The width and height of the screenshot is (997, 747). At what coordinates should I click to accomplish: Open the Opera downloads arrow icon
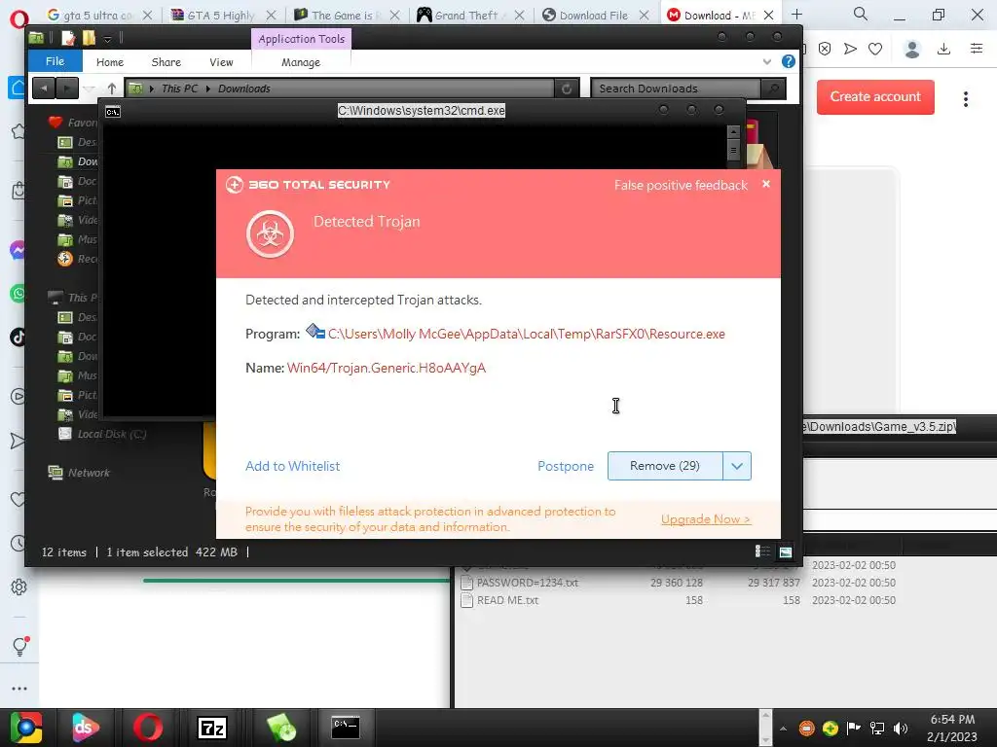click(944, 49)
